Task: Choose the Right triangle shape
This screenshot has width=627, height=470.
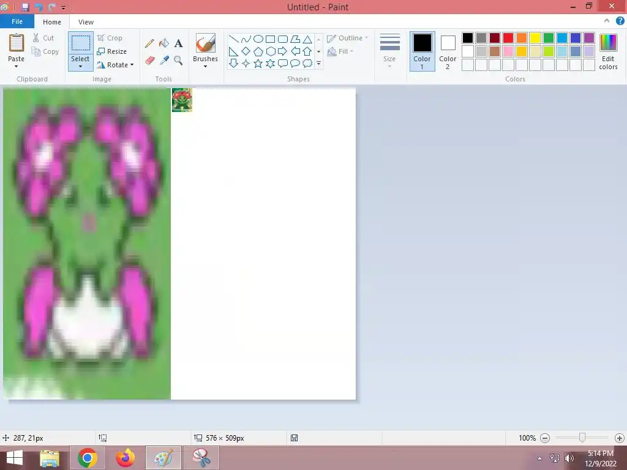Action: click(x=234, y=51)
